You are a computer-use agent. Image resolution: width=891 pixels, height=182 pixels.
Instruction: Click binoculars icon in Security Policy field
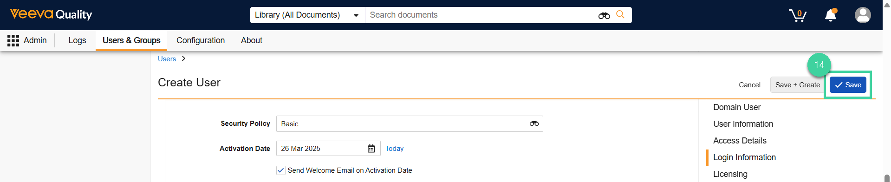coord(534,123)
